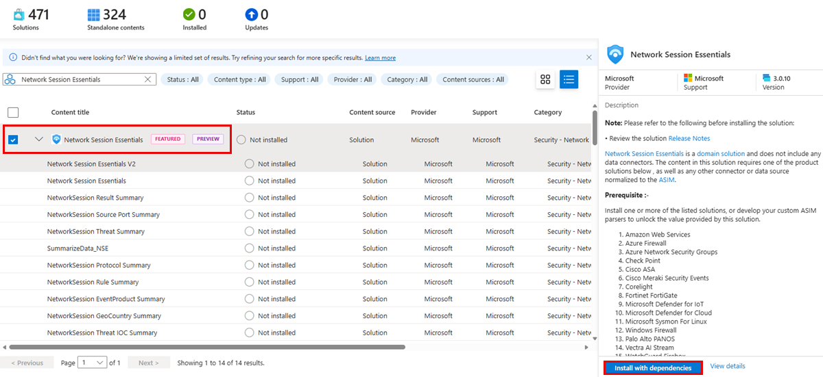Sort by Content title column header
Viewport: 823px width, 377px height.
70,112
